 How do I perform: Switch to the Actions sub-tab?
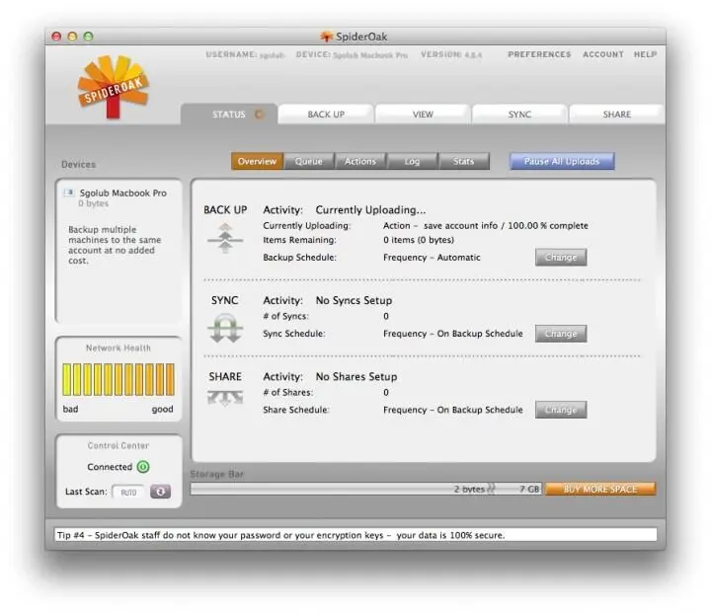(x=360, y=162)
